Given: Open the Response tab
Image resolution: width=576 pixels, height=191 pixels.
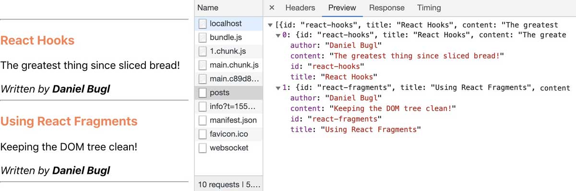Looking at the screenshot, I should click(x=387, y=8).
